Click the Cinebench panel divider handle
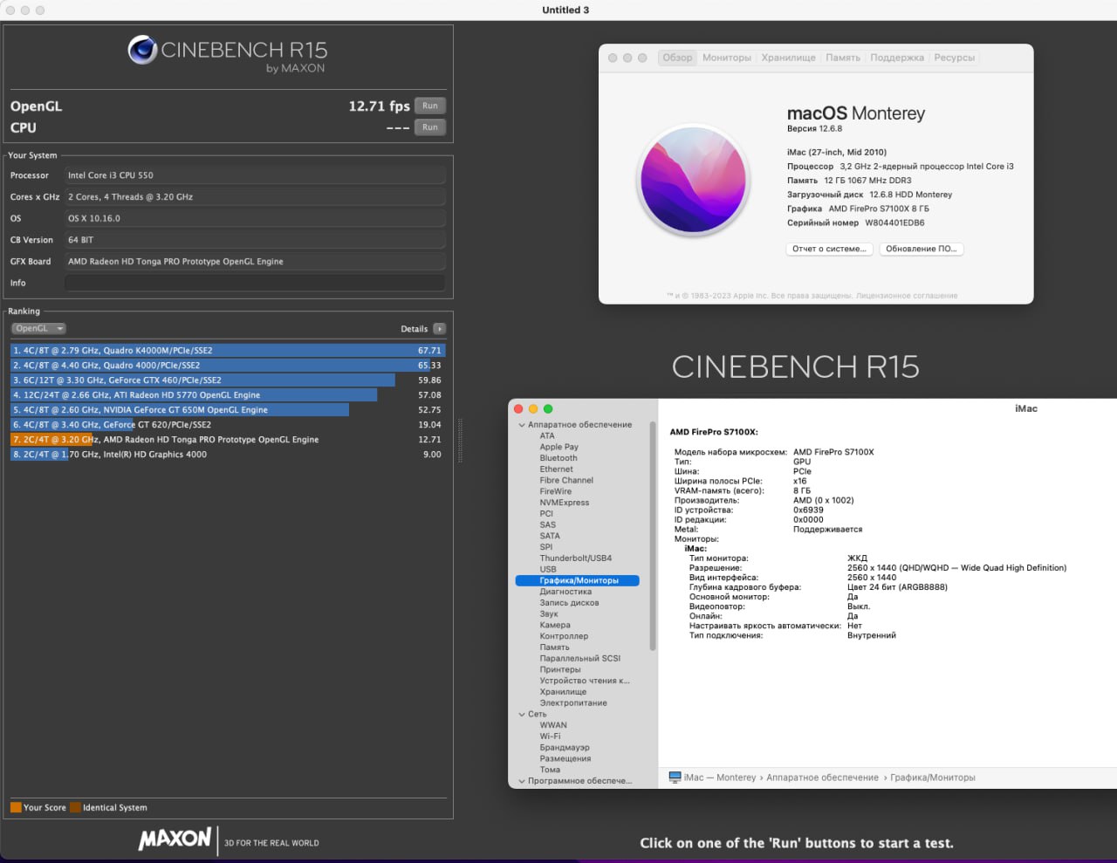Image resolution: width=1117 pixels, height=863 pixels. [460, 441]
